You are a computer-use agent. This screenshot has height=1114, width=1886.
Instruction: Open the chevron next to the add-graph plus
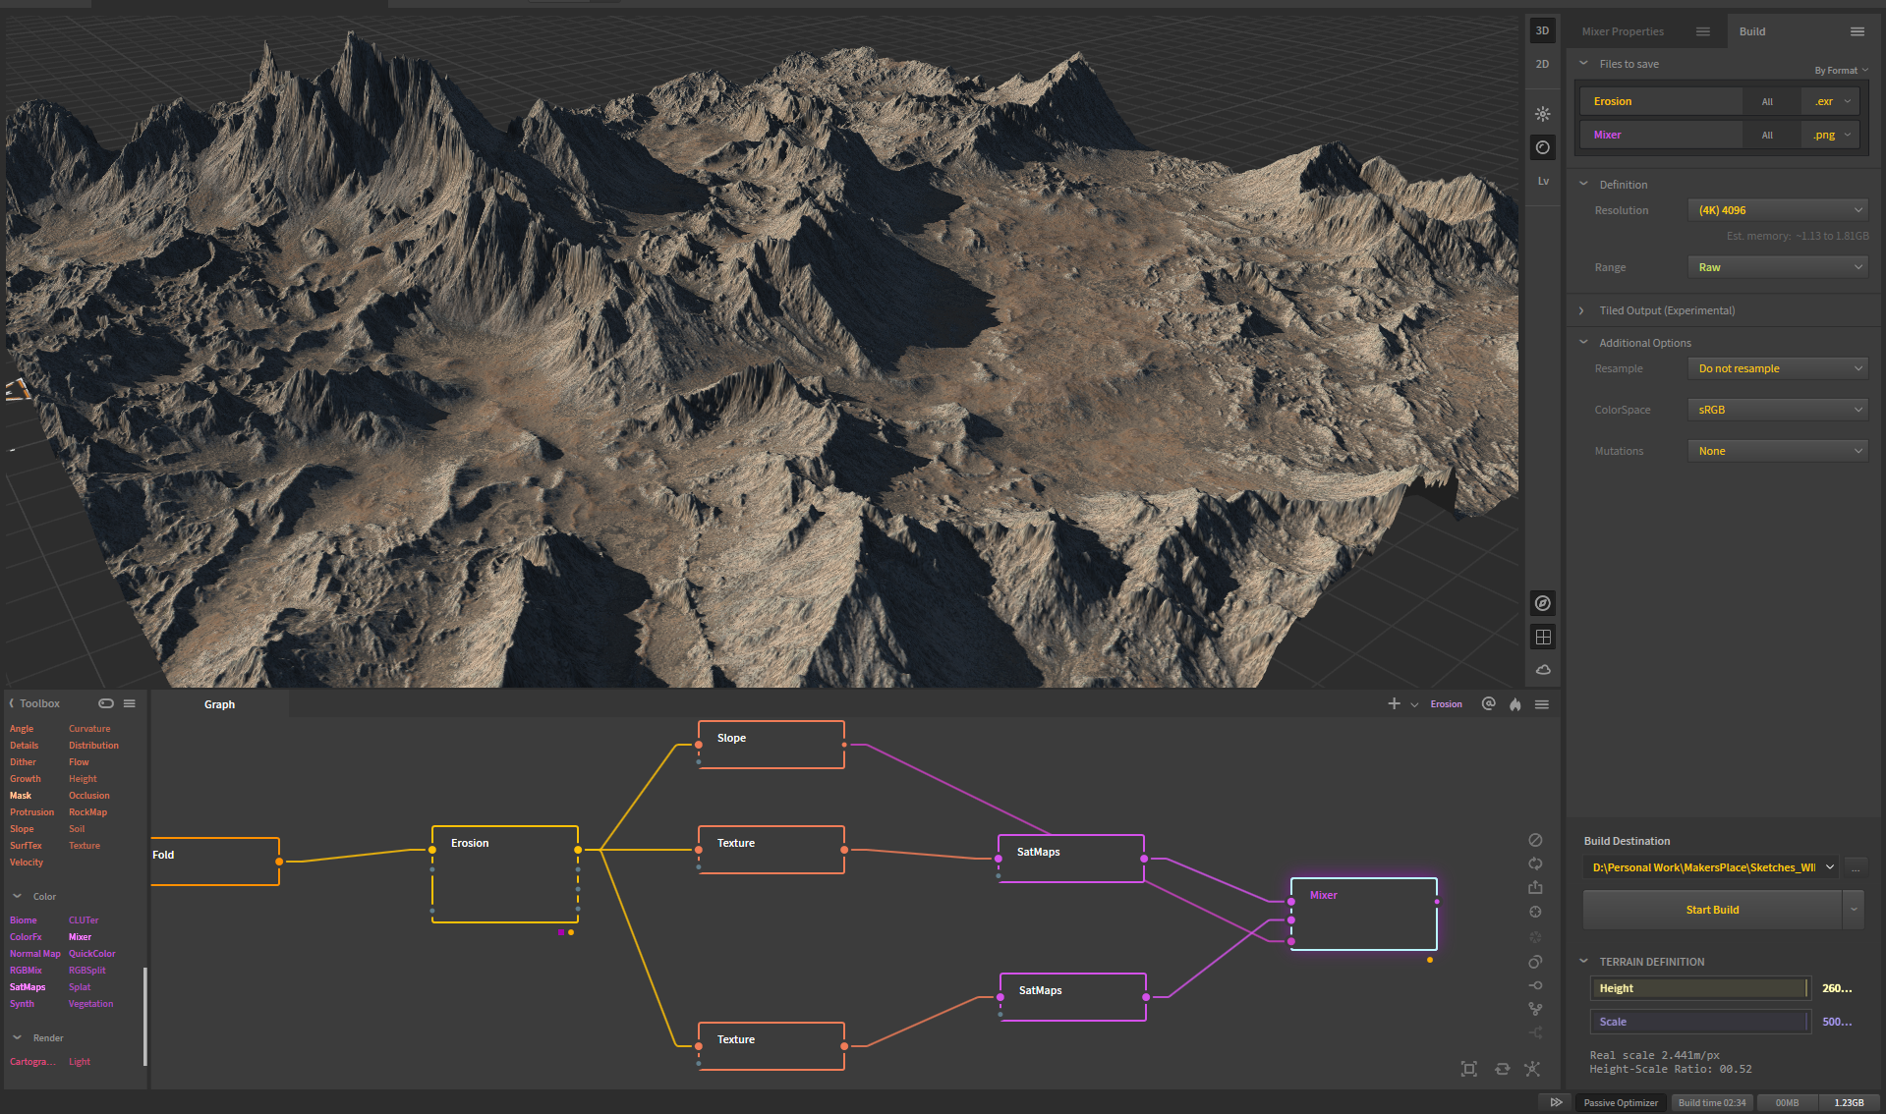coord(1414,704)
